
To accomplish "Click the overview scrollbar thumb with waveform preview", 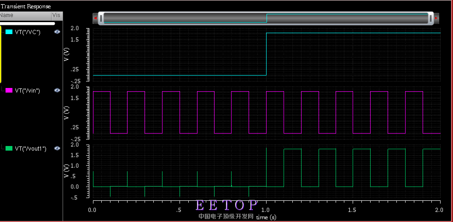I will coord(266,18).
